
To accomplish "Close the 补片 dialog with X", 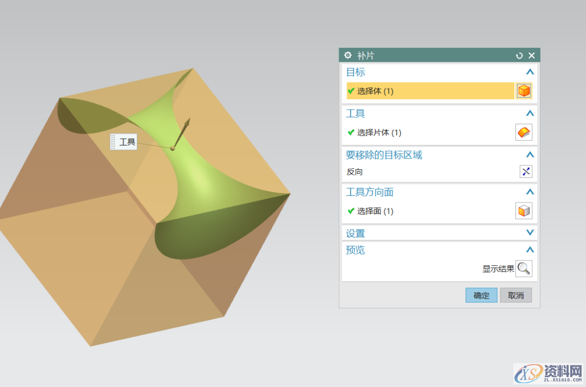I will (x=532, y=55).
